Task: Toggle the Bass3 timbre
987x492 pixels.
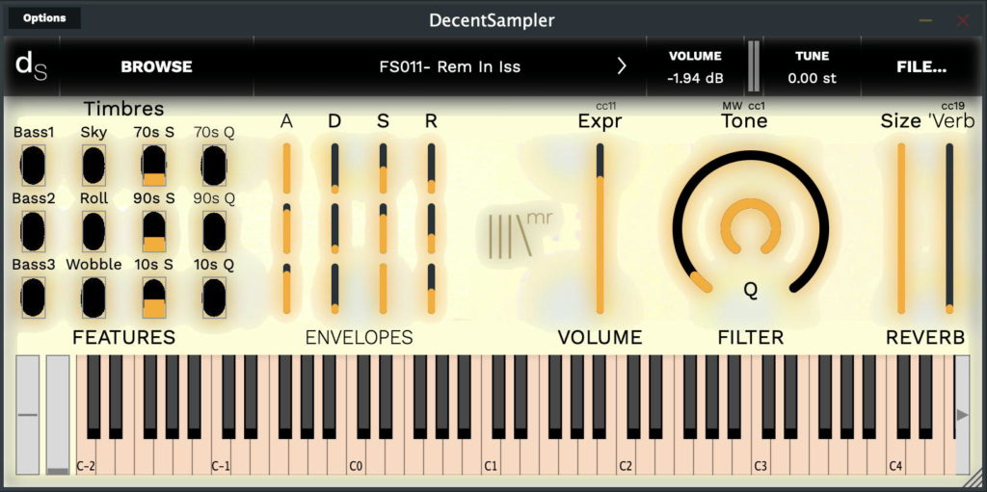Action: (x=34, y=297)
